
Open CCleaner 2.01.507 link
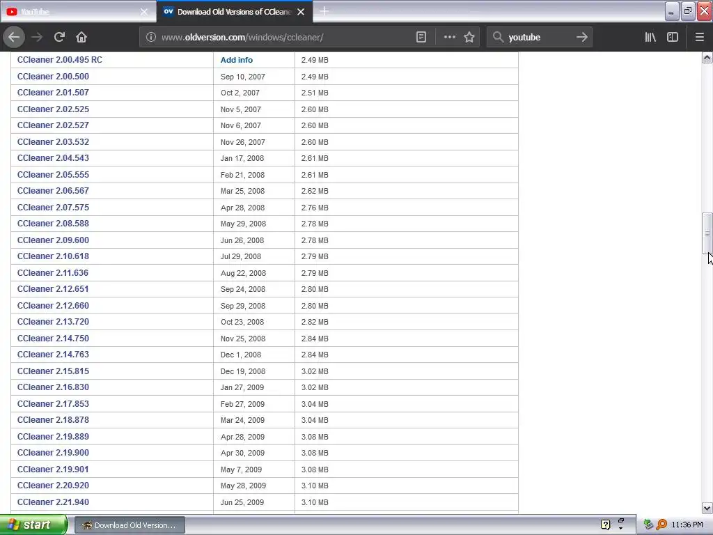tap(53, 93)
